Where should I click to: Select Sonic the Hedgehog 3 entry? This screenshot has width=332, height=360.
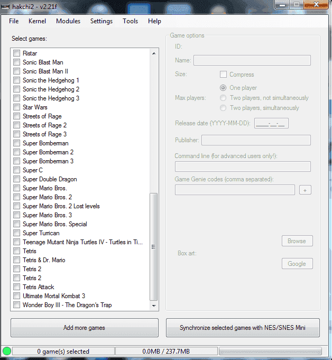(51, 98)
